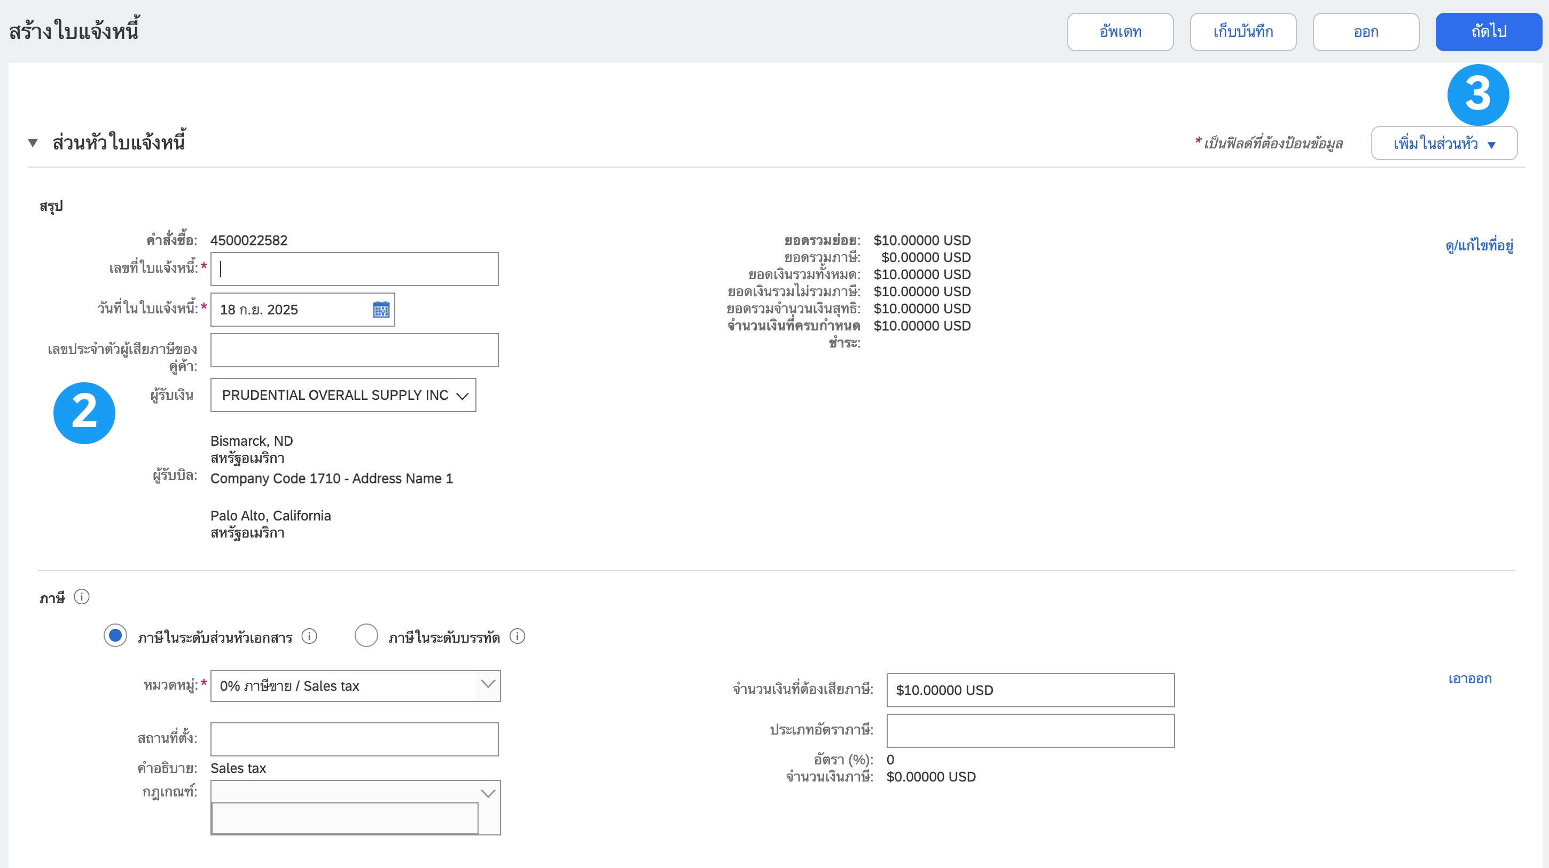Viewport: 1549px width, 868px height.
Task: Open the ดู/แก้ไขที่อยู่ link
Action: pyautogui.click(x=1478, y=245)
